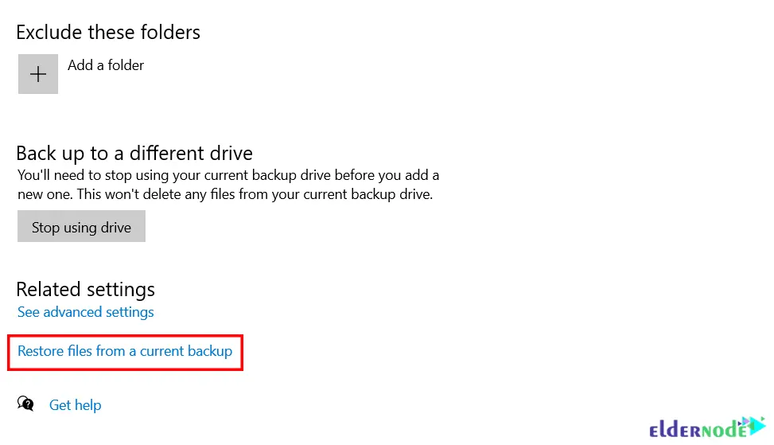The width and height of the screenshot is (774, 445).
Task: Click the "Stop using drive" button
Action: (x=81, y=226)
